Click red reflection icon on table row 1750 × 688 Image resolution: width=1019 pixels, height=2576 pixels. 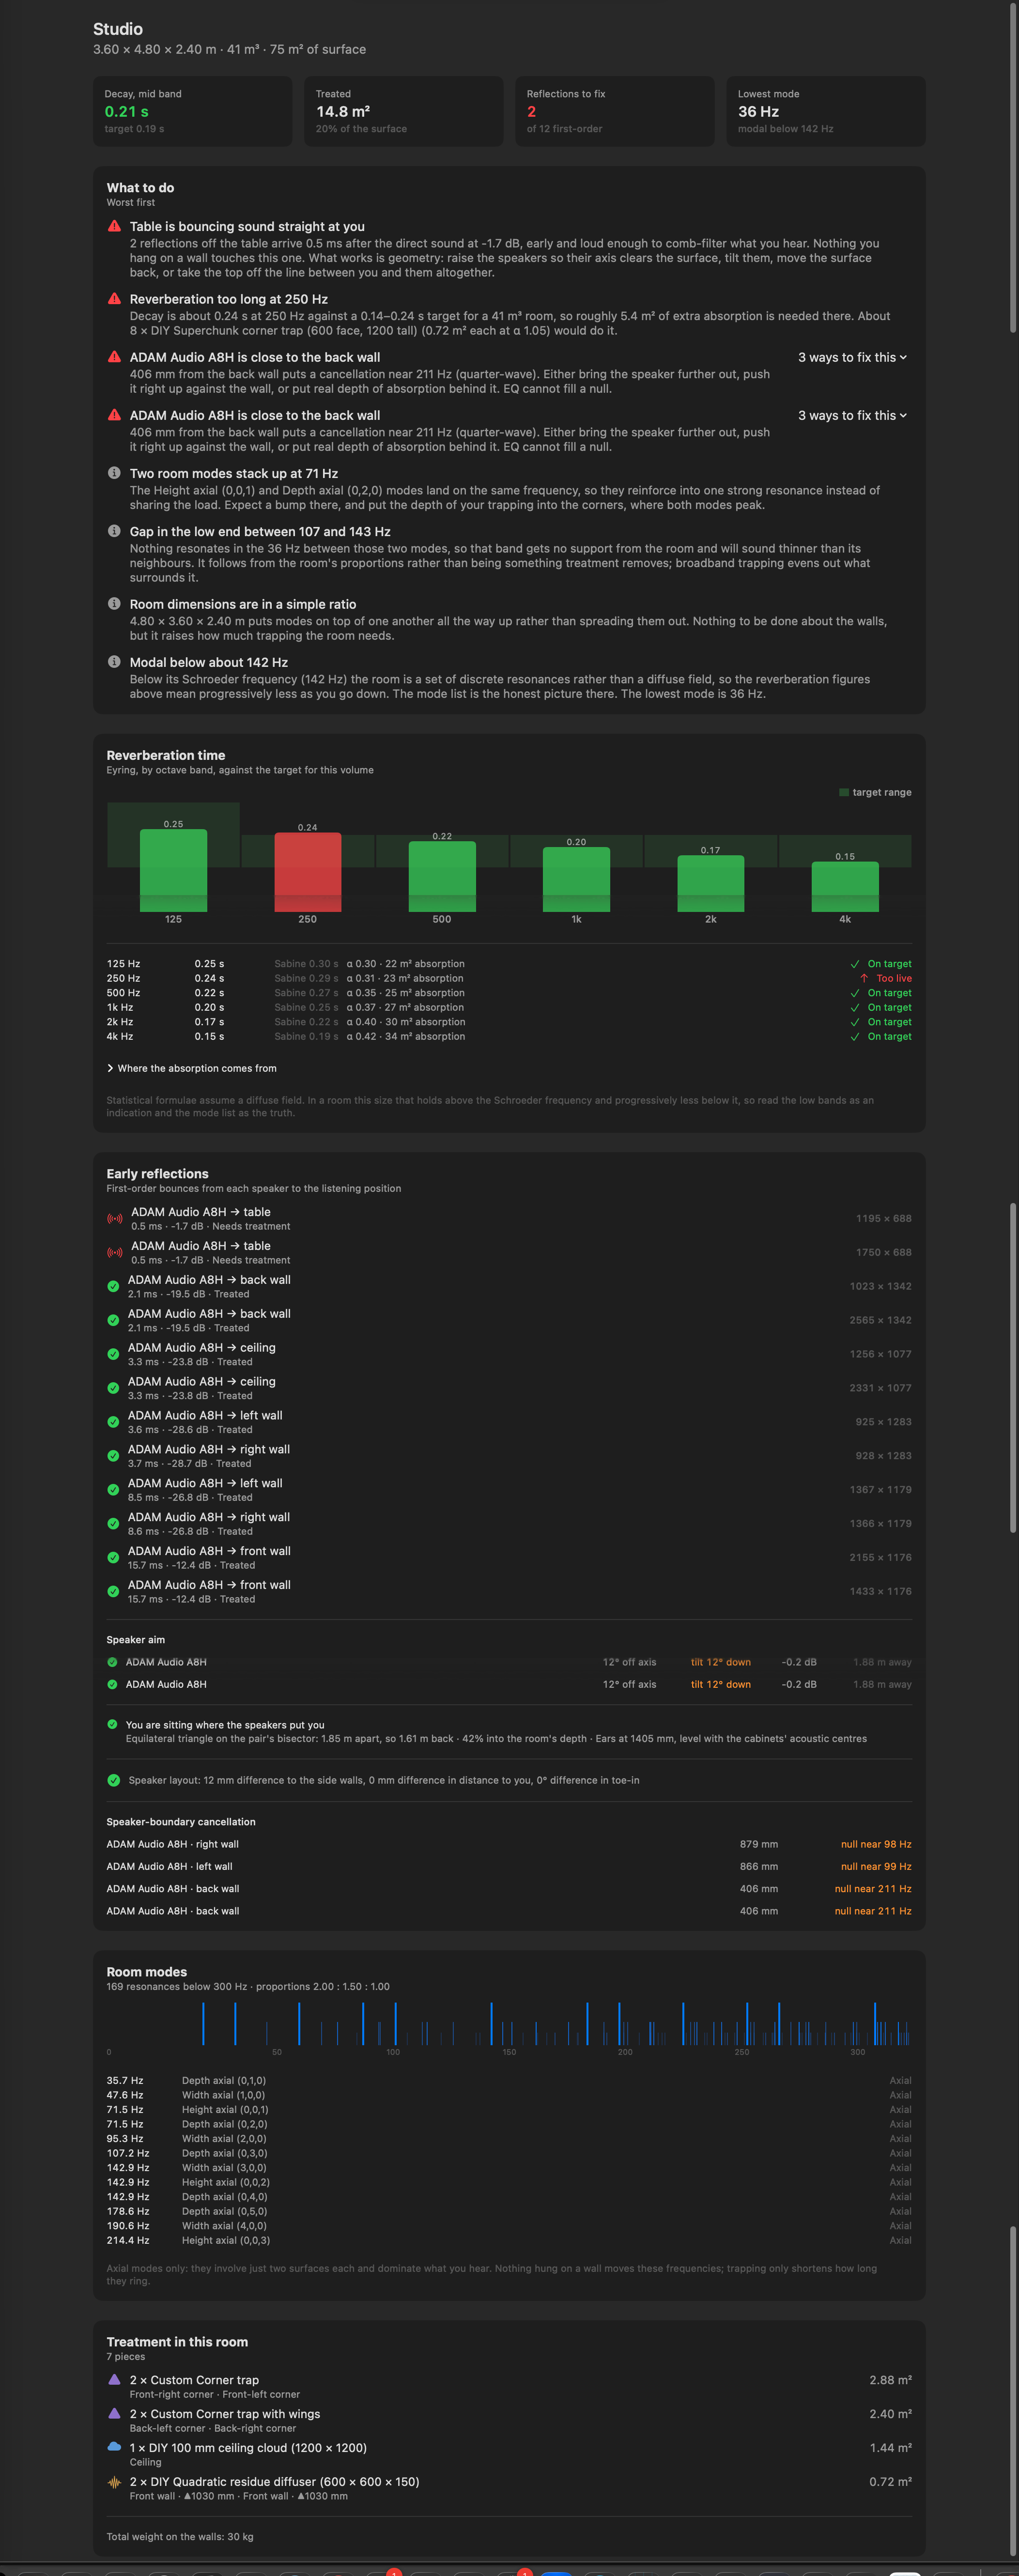pos(115,1252)
